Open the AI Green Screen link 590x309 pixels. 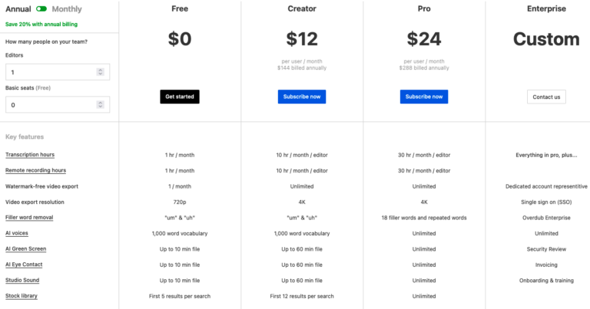click(x=26, y=248)
